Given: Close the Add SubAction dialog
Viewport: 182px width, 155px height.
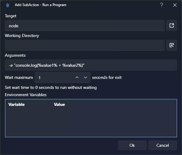Looking at the screenshot, I should point(175,5).
